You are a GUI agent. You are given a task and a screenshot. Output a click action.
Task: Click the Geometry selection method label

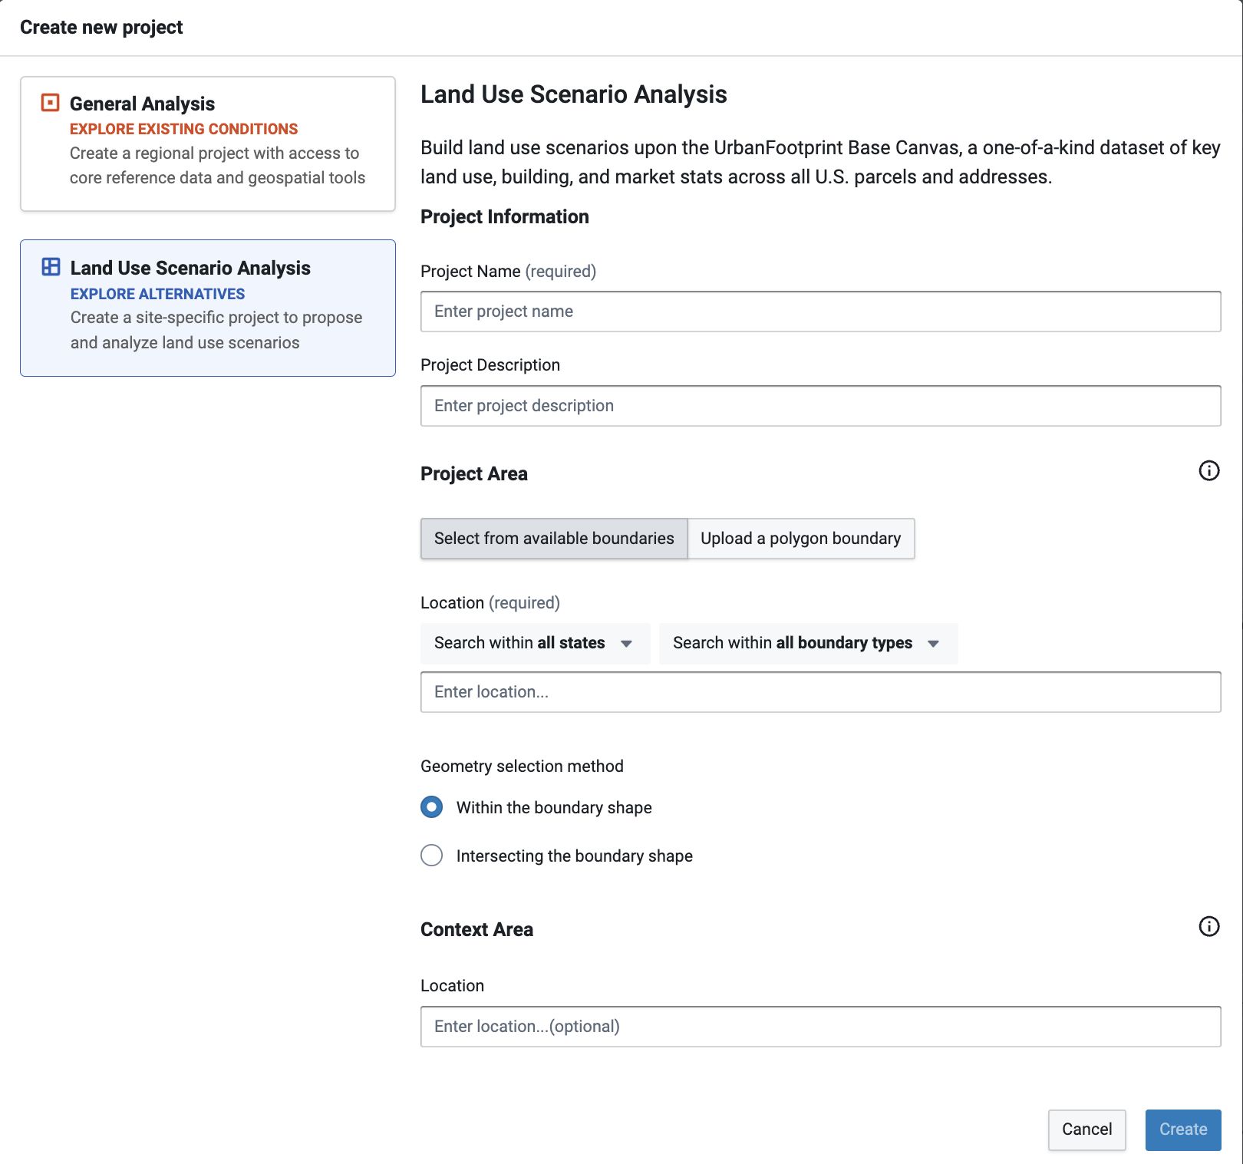point(522,767)
